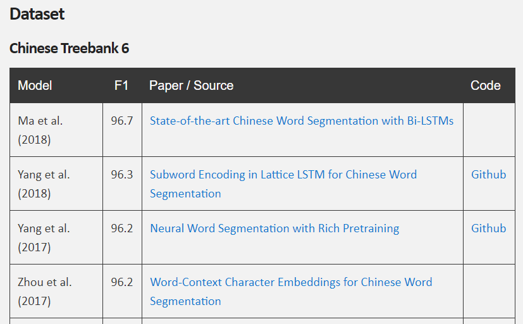The height and width of the screenshot is (324, 523).
Task: Click the Chinese Treebank 6 subheading
Action: [x=70, y=49]
